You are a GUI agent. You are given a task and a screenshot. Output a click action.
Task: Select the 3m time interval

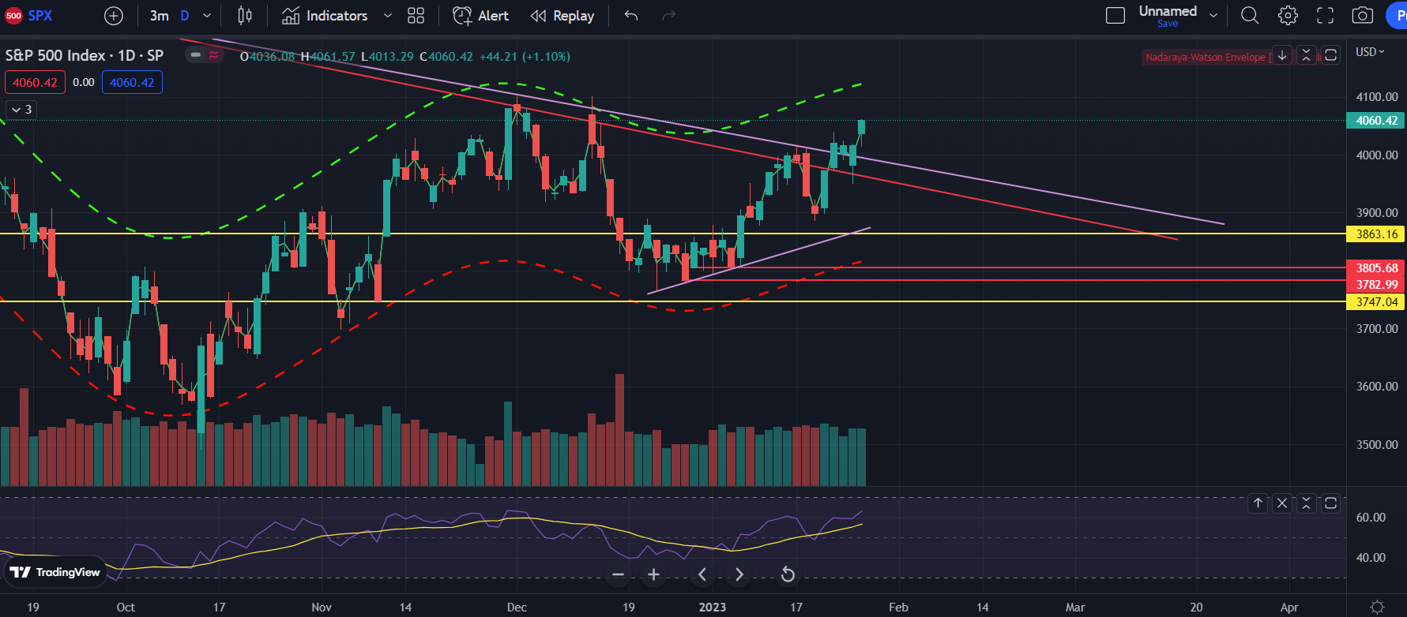[159, 16]
